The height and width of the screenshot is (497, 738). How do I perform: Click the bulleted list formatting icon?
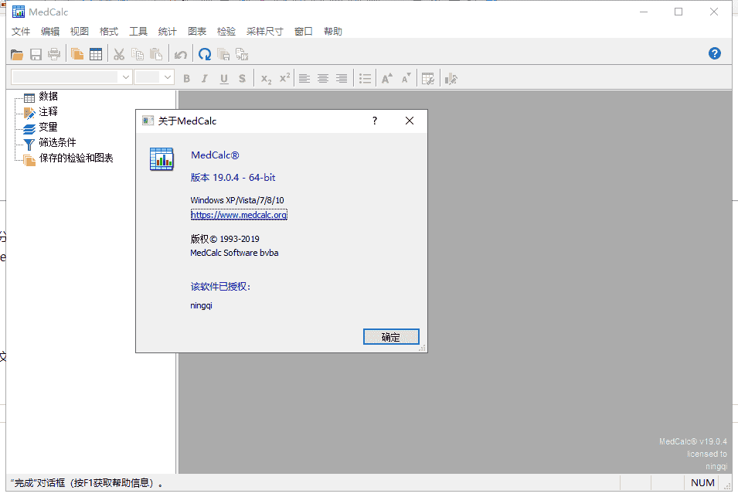point(365,78)
